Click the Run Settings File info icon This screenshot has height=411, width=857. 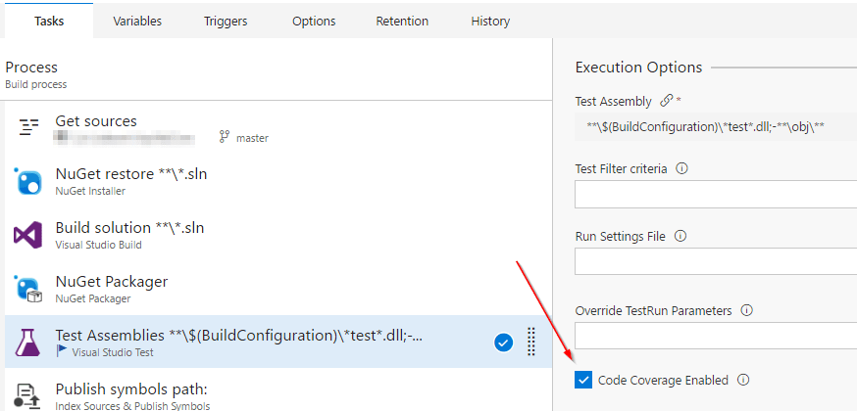[681, 236]
